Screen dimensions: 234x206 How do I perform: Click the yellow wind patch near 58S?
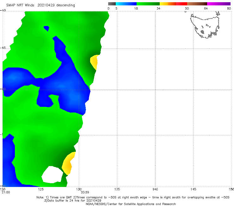68,164
